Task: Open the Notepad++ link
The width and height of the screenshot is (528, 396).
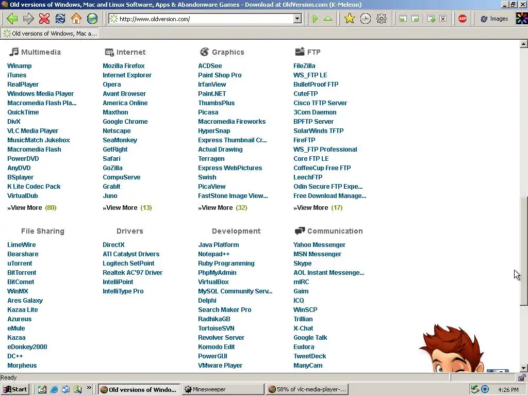Action: point(214,254)
